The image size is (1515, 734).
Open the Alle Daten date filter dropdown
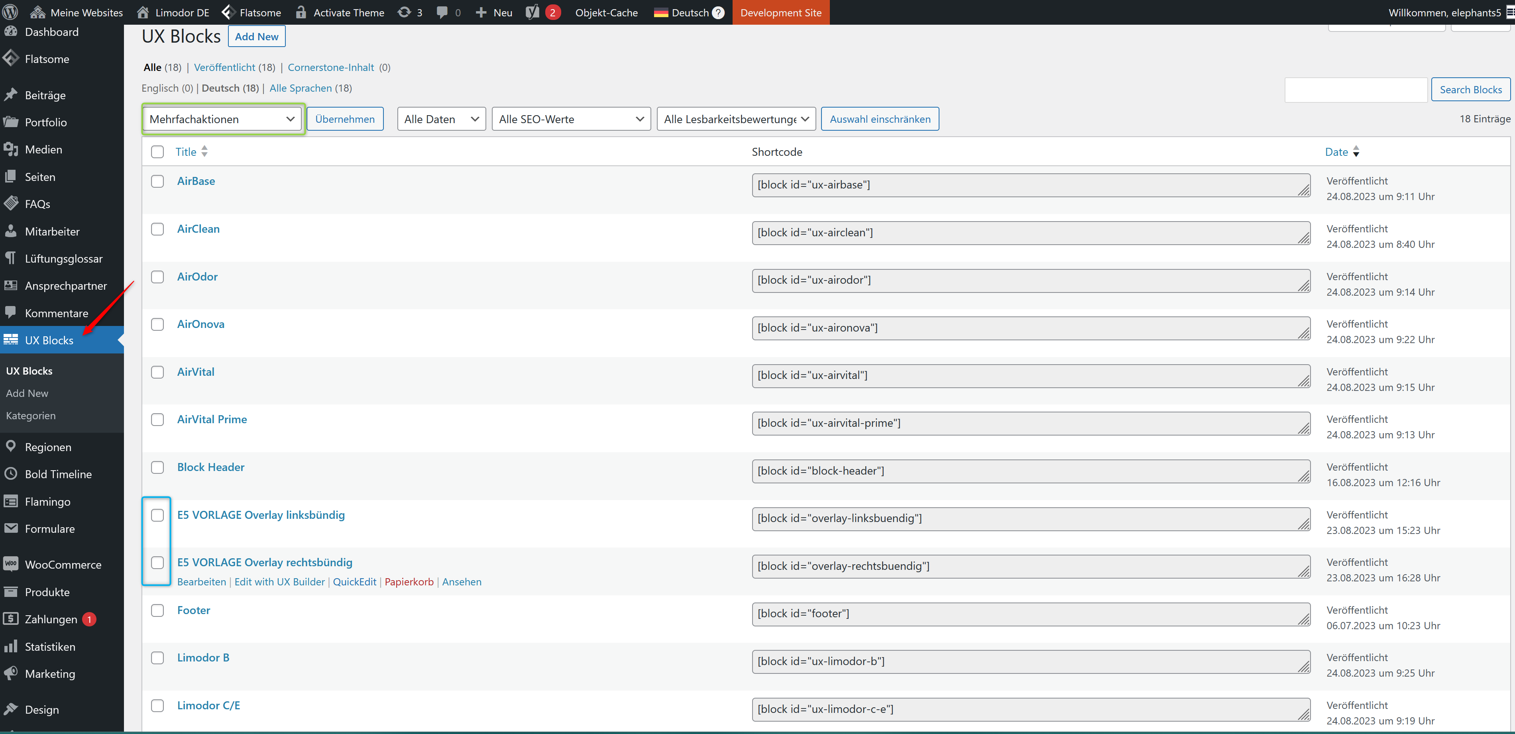441,119
